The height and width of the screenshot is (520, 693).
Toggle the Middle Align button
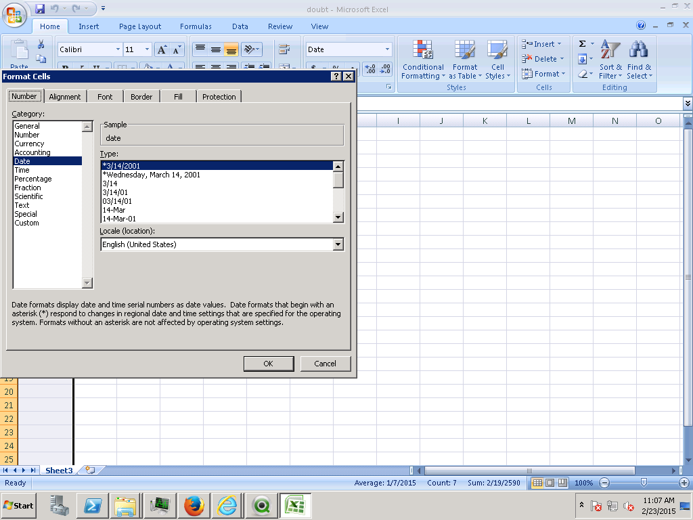215,49
